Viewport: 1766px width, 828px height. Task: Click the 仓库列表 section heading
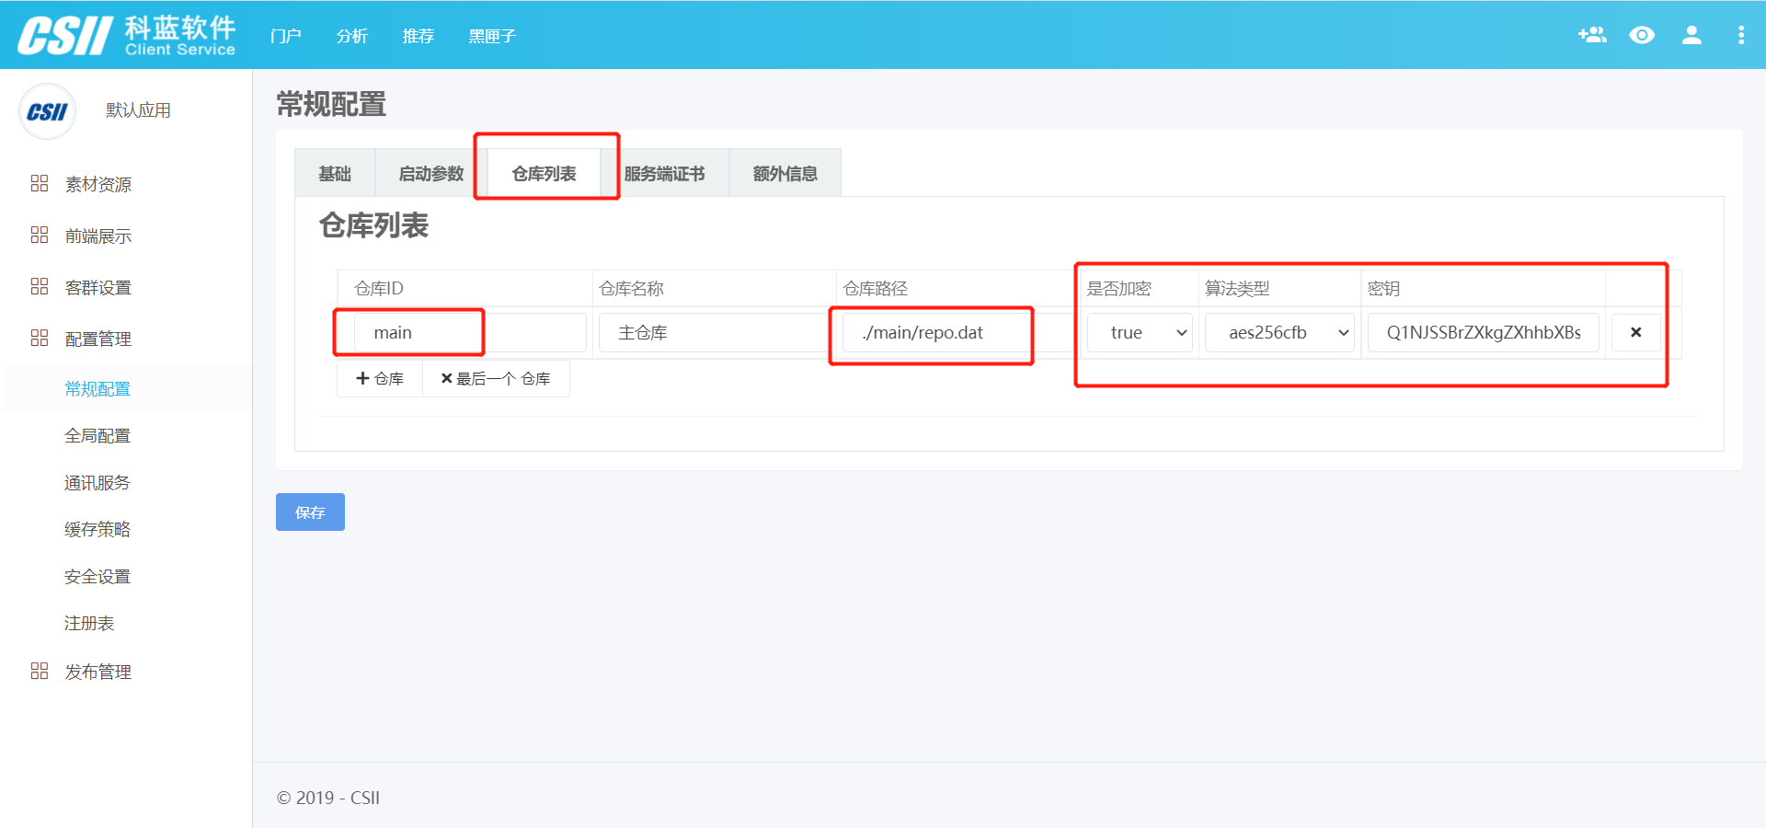tap(373, 225)
